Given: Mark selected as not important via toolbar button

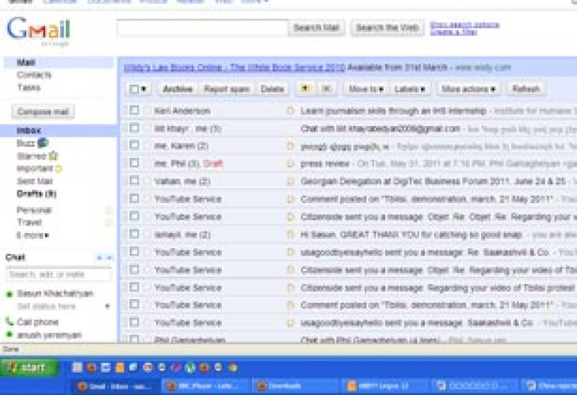Looking at the screenshot, I should tap(326, 88).
